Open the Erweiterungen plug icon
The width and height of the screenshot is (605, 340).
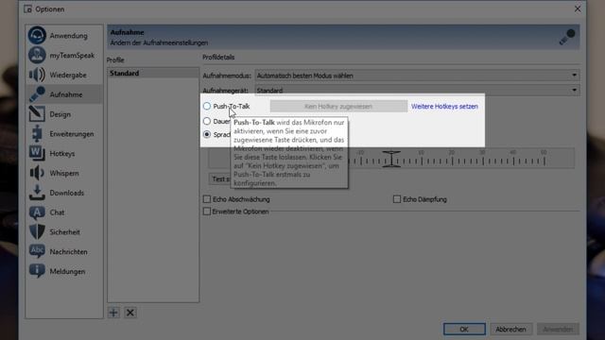(37, 134)
